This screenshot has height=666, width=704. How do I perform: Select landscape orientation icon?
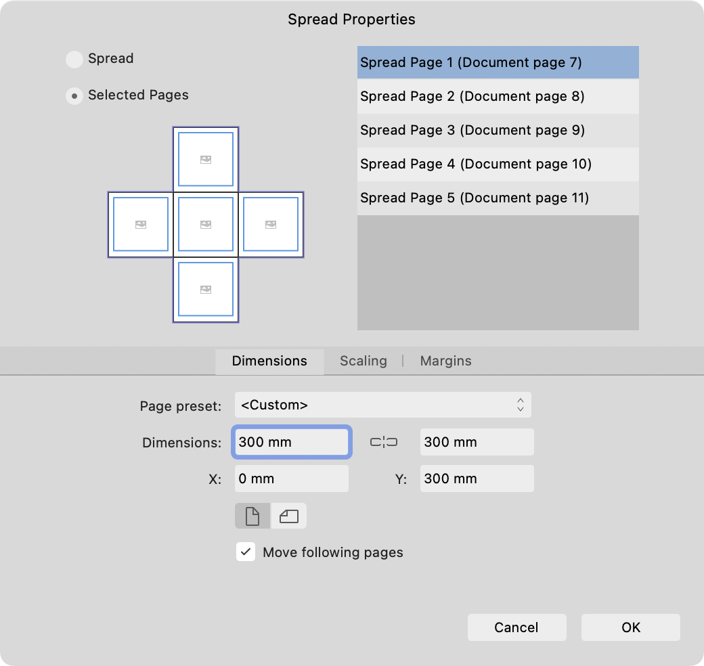(x=288, y=516)
